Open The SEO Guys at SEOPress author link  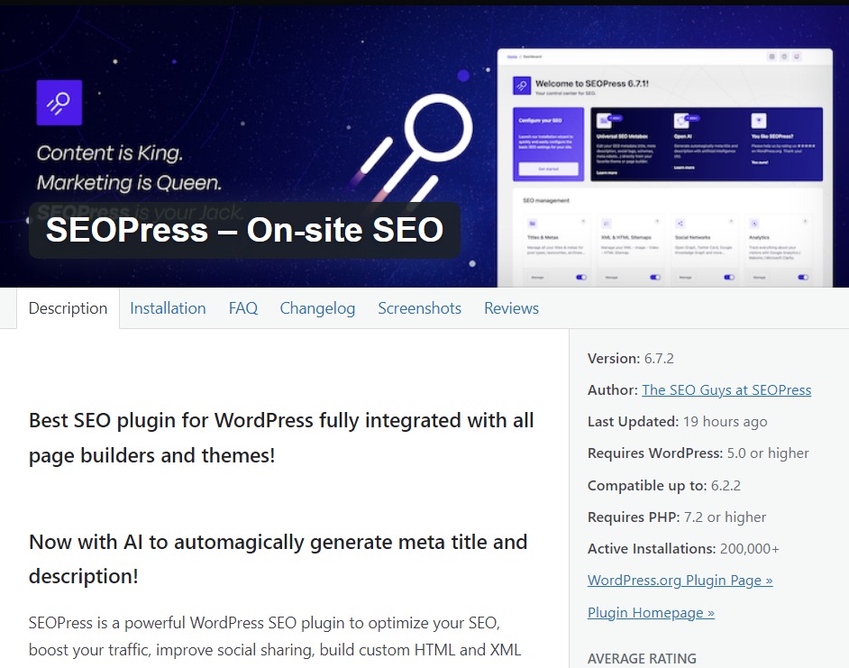pos(726,390)
